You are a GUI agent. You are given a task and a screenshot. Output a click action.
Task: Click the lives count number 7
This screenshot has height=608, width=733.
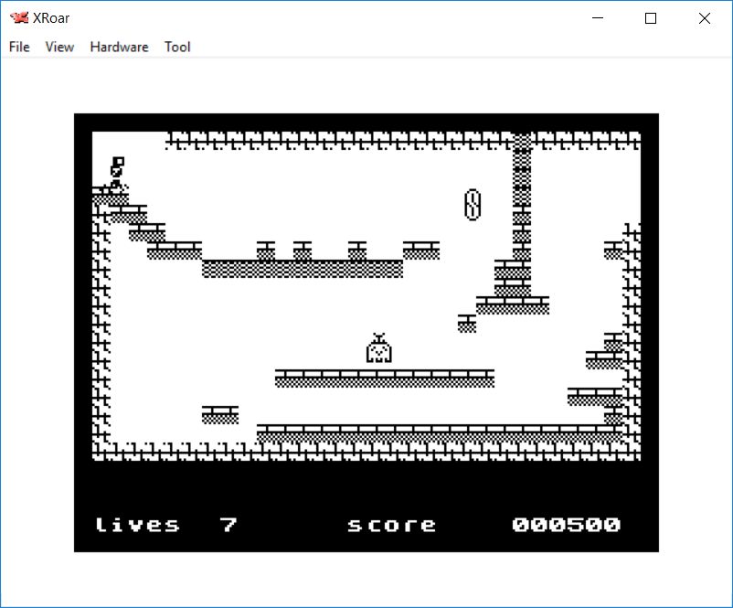(228, 525)
